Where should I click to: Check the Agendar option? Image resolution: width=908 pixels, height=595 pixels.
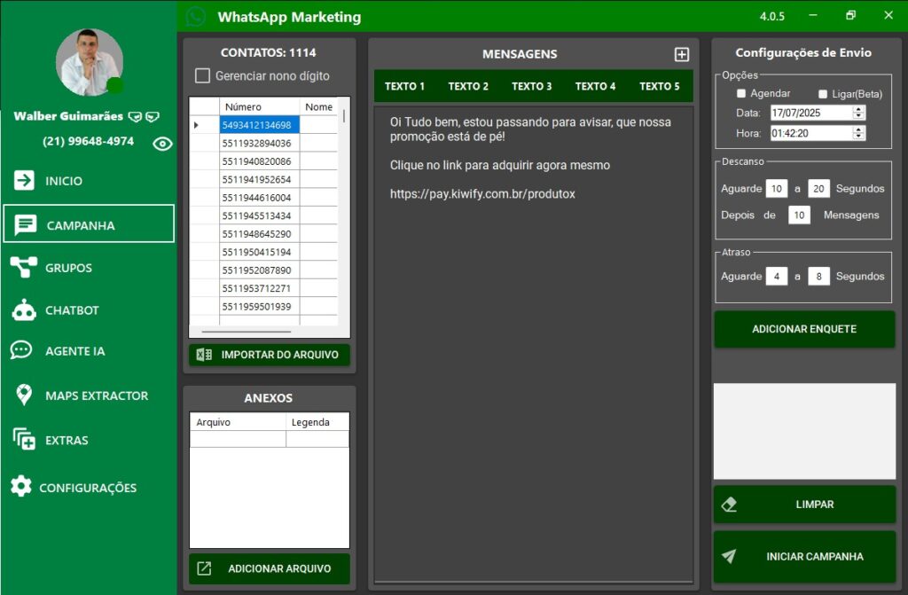(741, 94)
